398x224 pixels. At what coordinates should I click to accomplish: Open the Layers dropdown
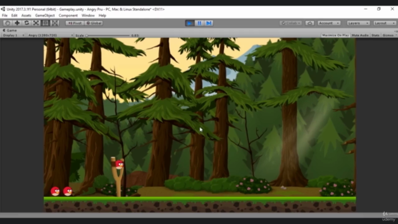[358, 23]
